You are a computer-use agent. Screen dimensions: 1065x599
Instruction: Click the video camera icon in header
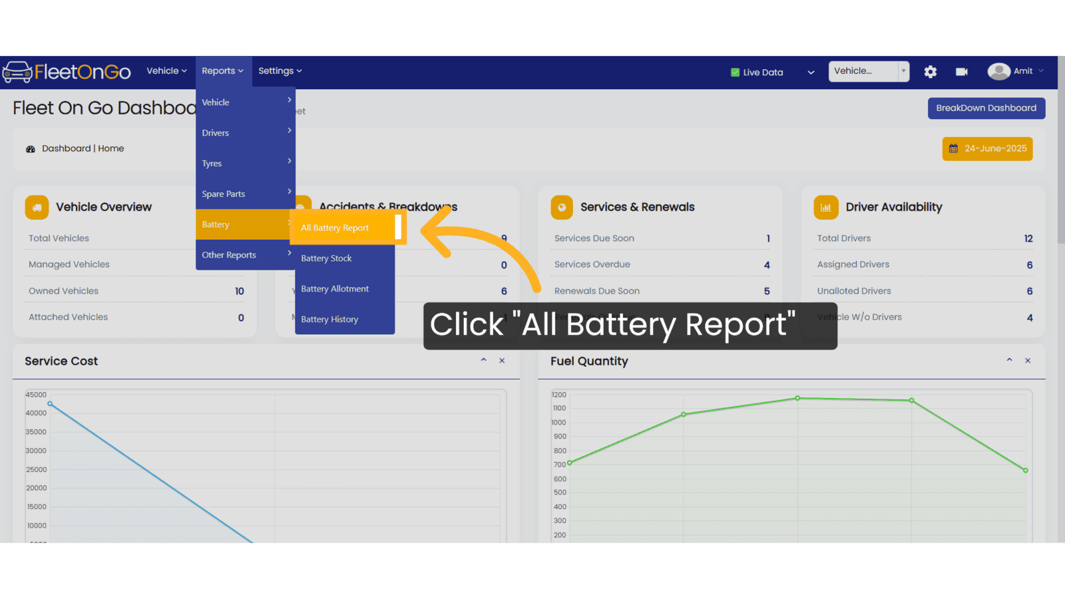(x=962, y=72)
